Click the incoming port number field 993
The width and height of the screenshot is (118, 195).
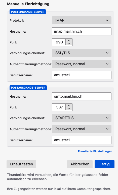point(59,42)
